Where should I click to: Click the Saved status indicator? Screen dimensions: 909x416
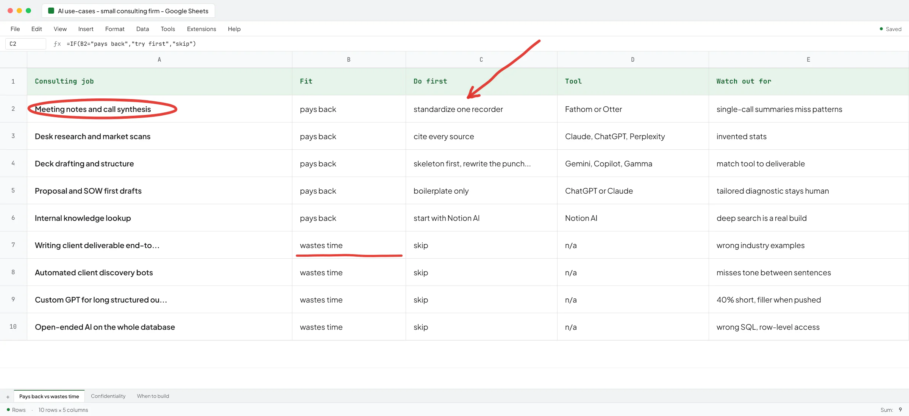pyautogui.click(x=890, y=29)
